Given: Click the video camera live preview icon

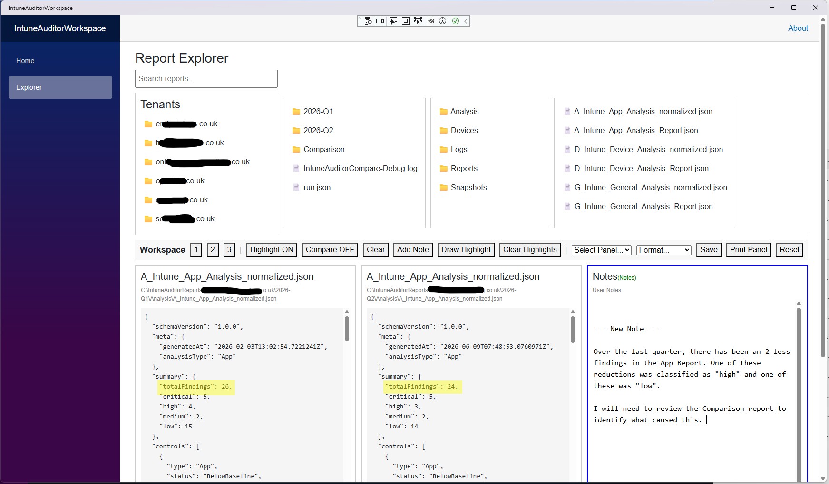Looking at the screenshot, I should [380, 21].
